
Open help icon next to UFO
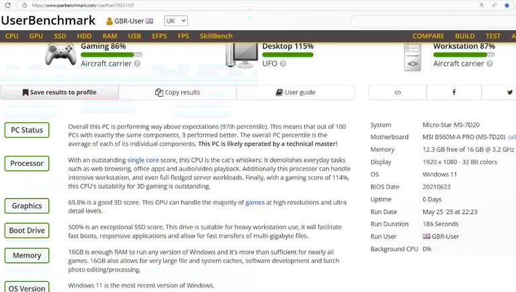click(x=283, y=64)
